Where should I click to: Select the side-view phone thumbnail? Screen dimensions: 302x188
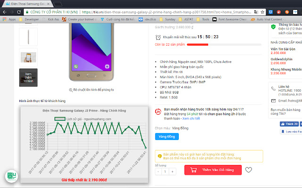tap(28, 37)
